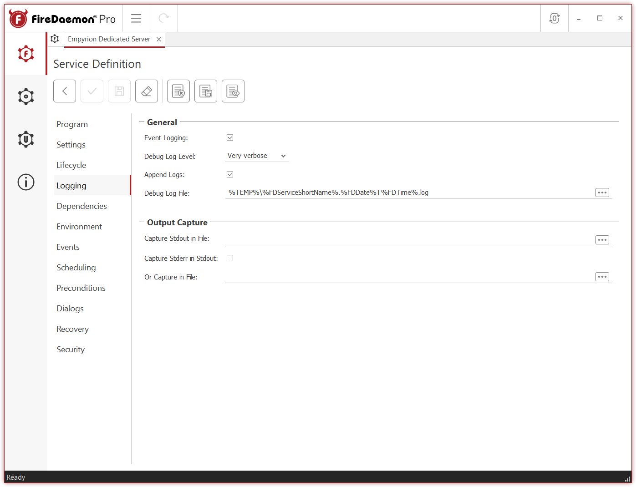Select the Dependencies section
This screenshot has height=487, width=636.
pos(81,206)
